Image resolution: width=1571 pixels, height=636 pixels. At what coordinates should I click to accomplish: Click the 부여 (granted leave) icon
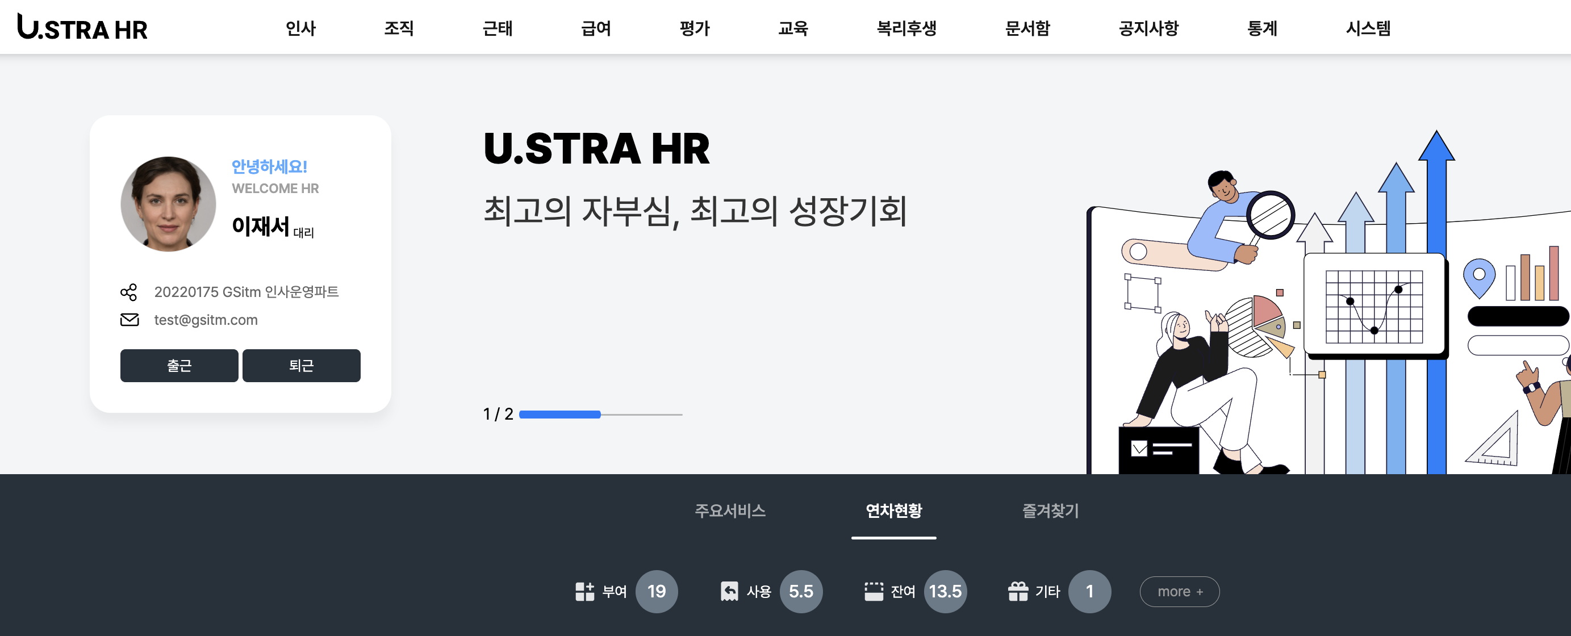pos(584,591)
